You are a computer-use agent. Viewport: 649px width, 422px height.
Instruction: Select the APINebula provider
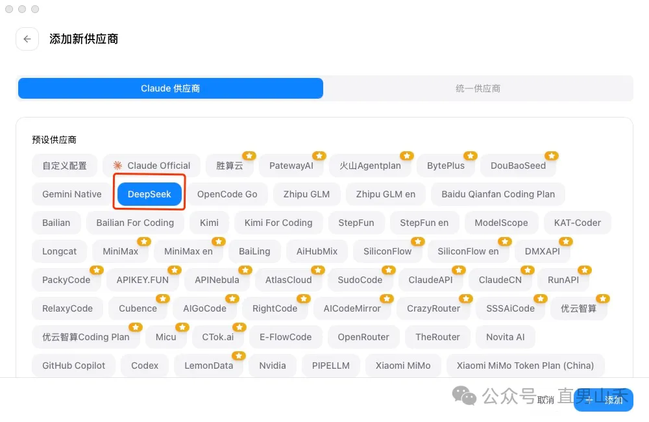click(217, 280)
